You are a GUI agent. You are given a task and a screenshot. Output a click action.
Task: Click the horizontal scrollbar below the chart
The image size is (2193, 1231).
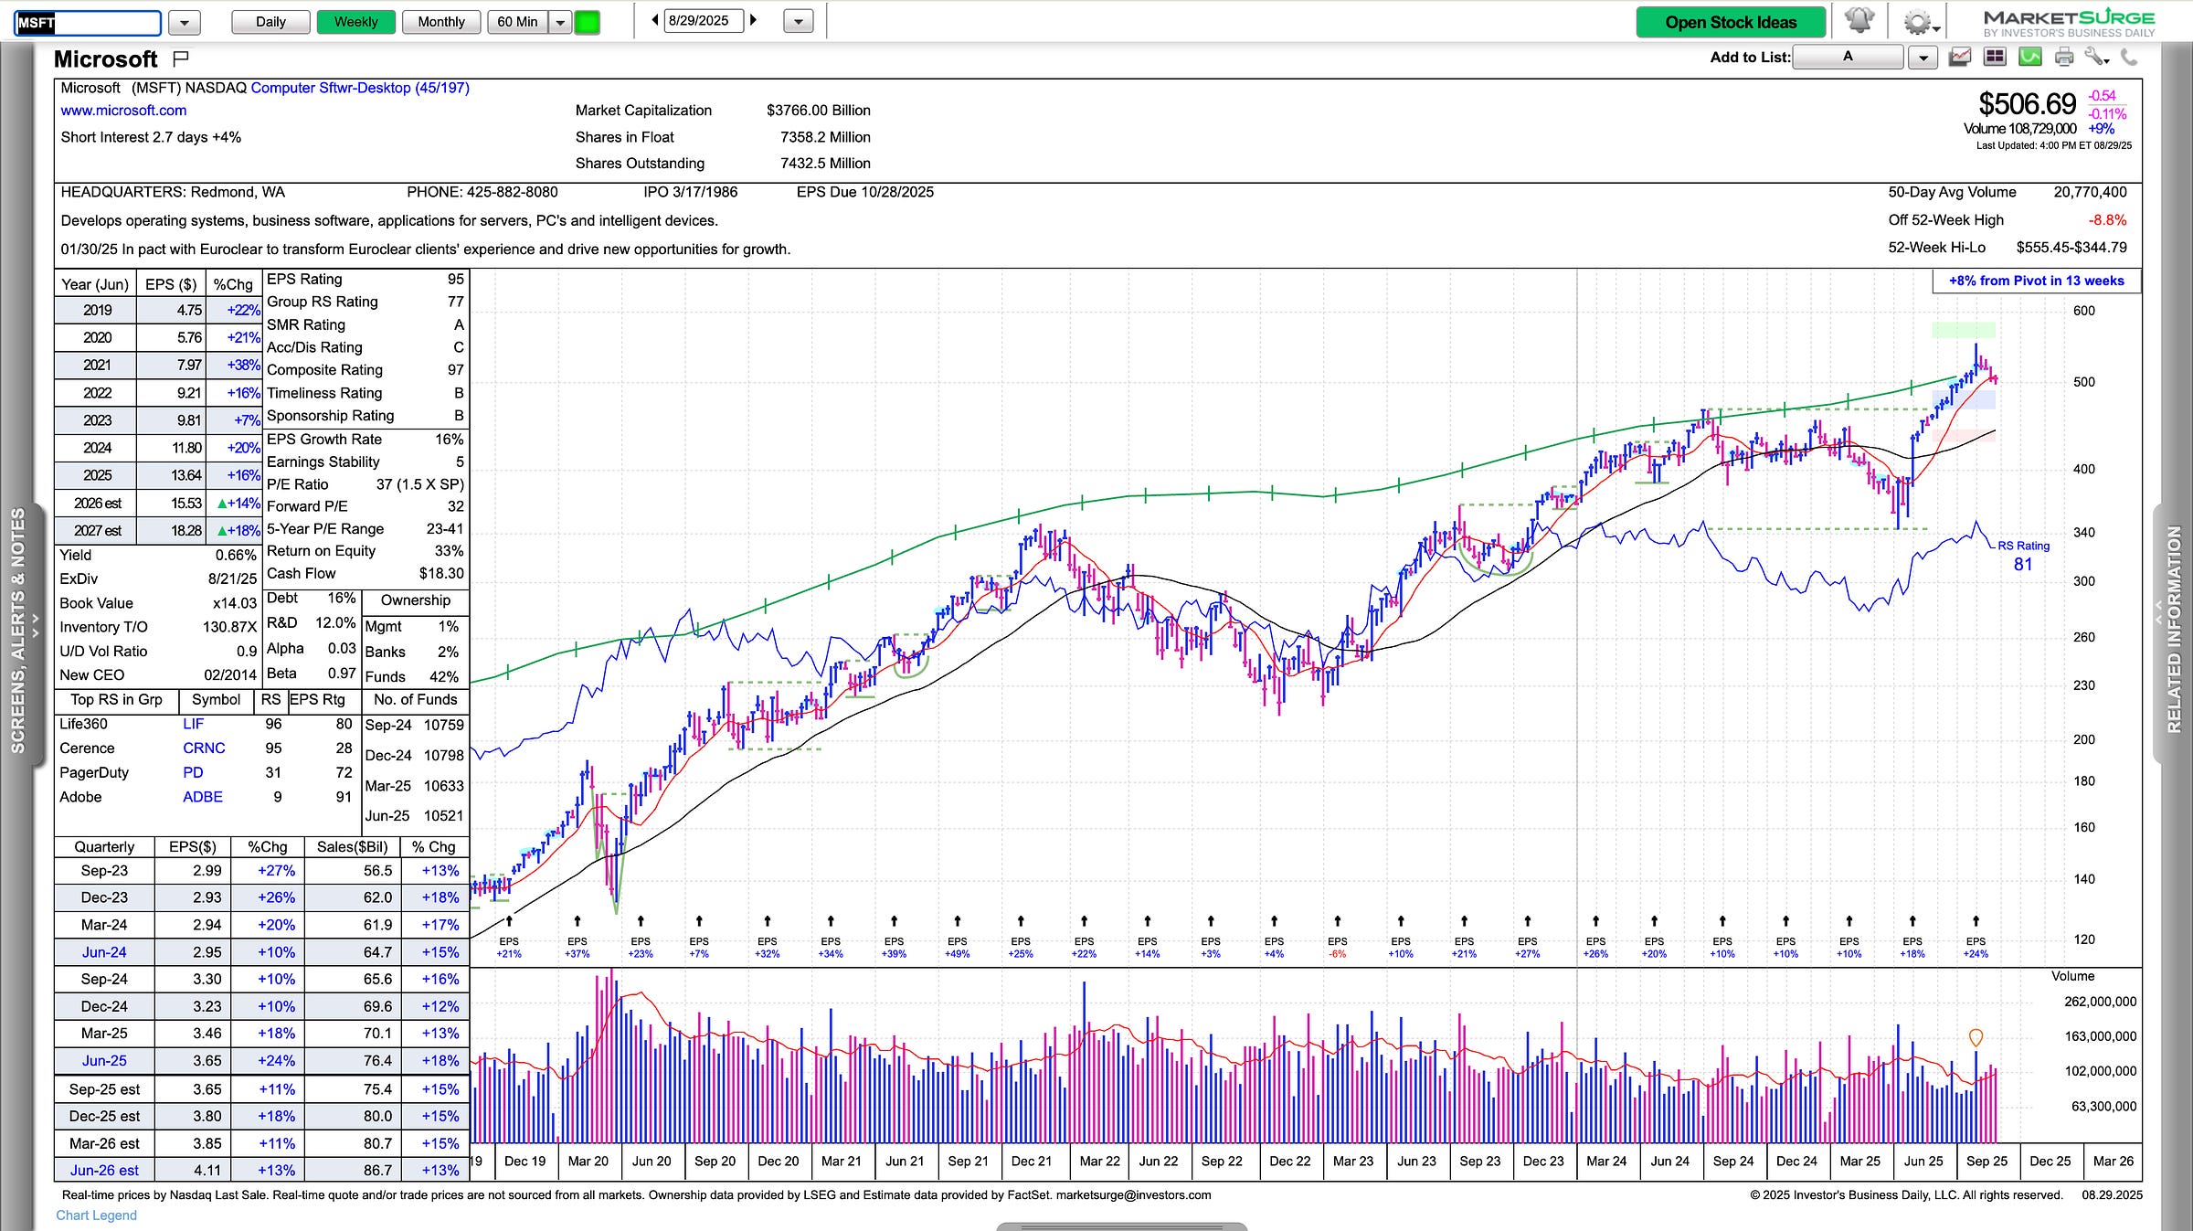pos(1121,1226)
